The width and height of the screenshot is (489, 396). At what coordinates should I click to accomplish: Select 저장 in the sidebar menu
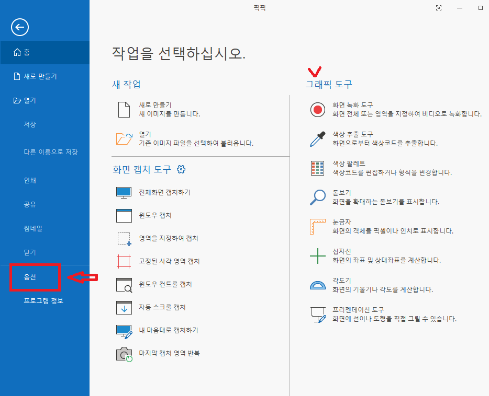(30, 124)
